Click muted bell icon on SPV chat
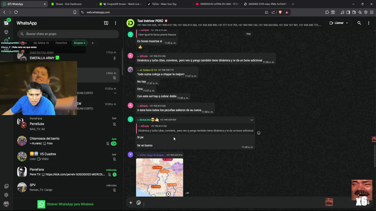The height and width of the screenshot is (211, 376). coord(114,190)
